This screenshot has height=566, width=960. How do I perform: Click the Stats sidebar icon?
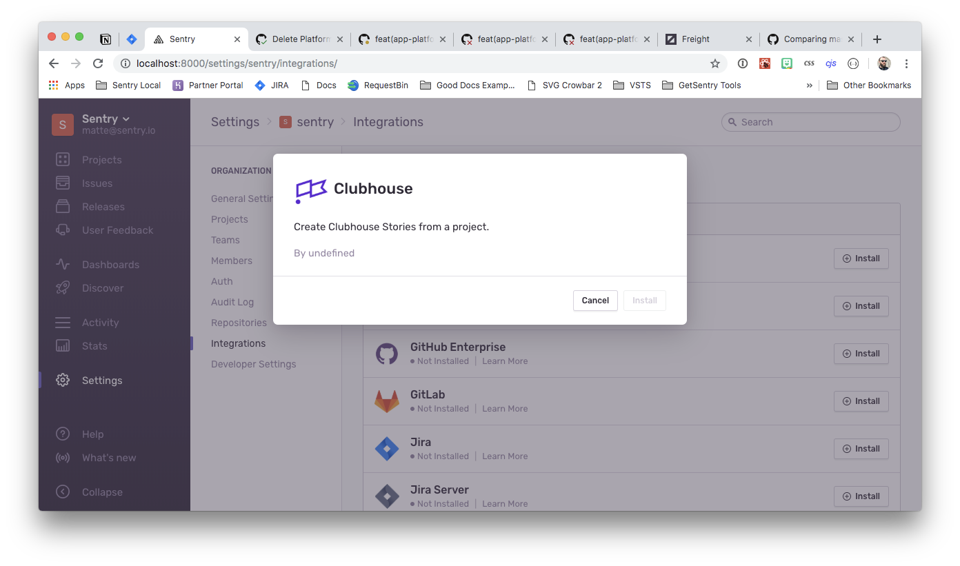[63, 345]
